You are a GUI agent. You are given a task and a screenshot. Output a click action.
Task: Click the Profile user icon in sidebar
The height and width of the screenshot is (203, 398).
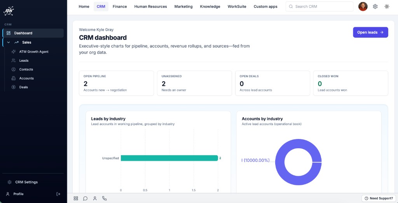pos(8,194)
